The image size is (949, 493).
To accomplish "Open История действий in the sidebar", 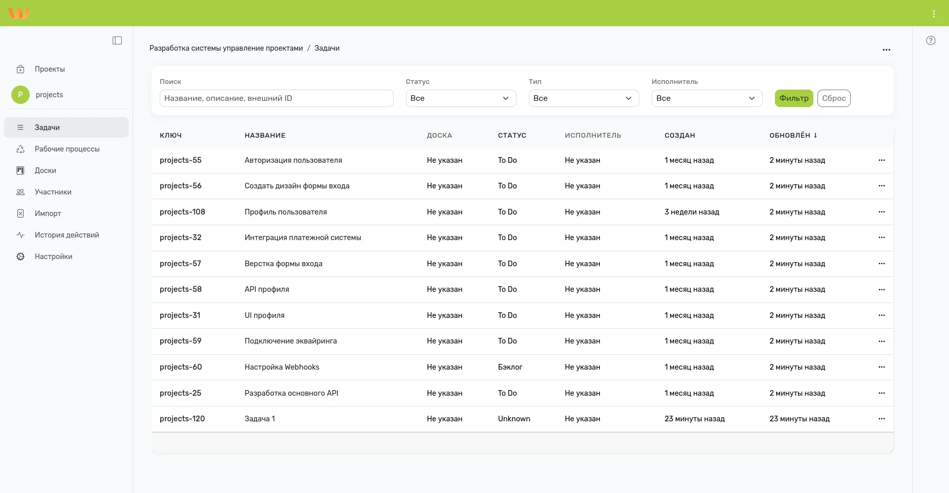I will click(x=66, y=235).
